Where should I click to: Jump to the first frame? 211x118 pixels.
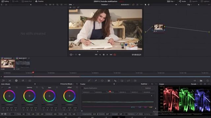coord(96,55)
